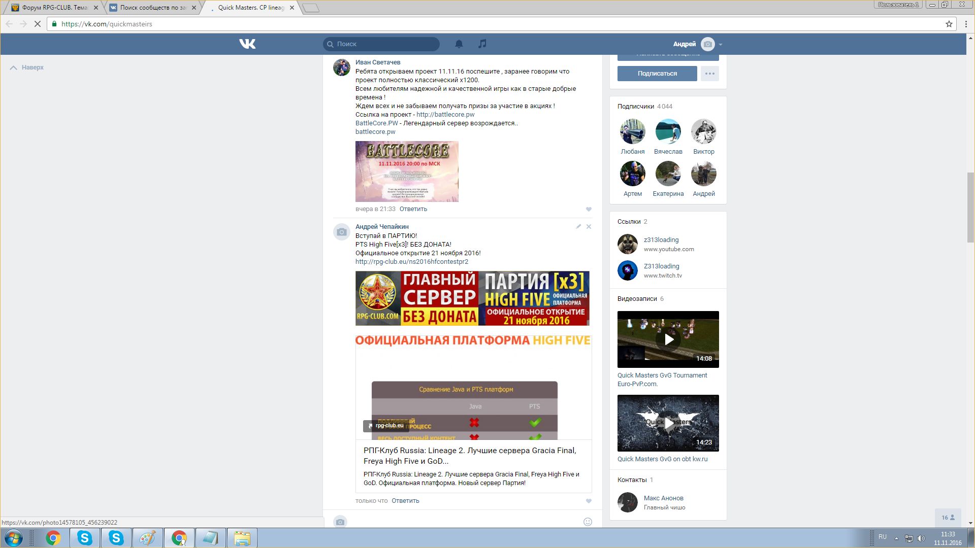The width and height of the screenshot is (975, 548).
Task: Open the ПАРТИЯ x3 High Five banner image
Action: pyautogui.click(x=472, y=298)
